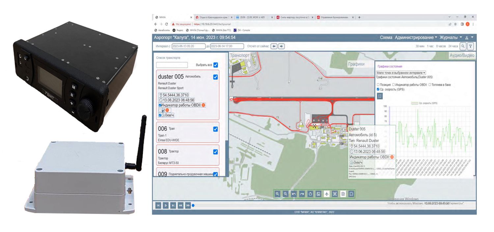This screenshot has width=494, height=232.
Task: Uncheck the duster 005 vehicle checkbox
Action: (216, 77)
